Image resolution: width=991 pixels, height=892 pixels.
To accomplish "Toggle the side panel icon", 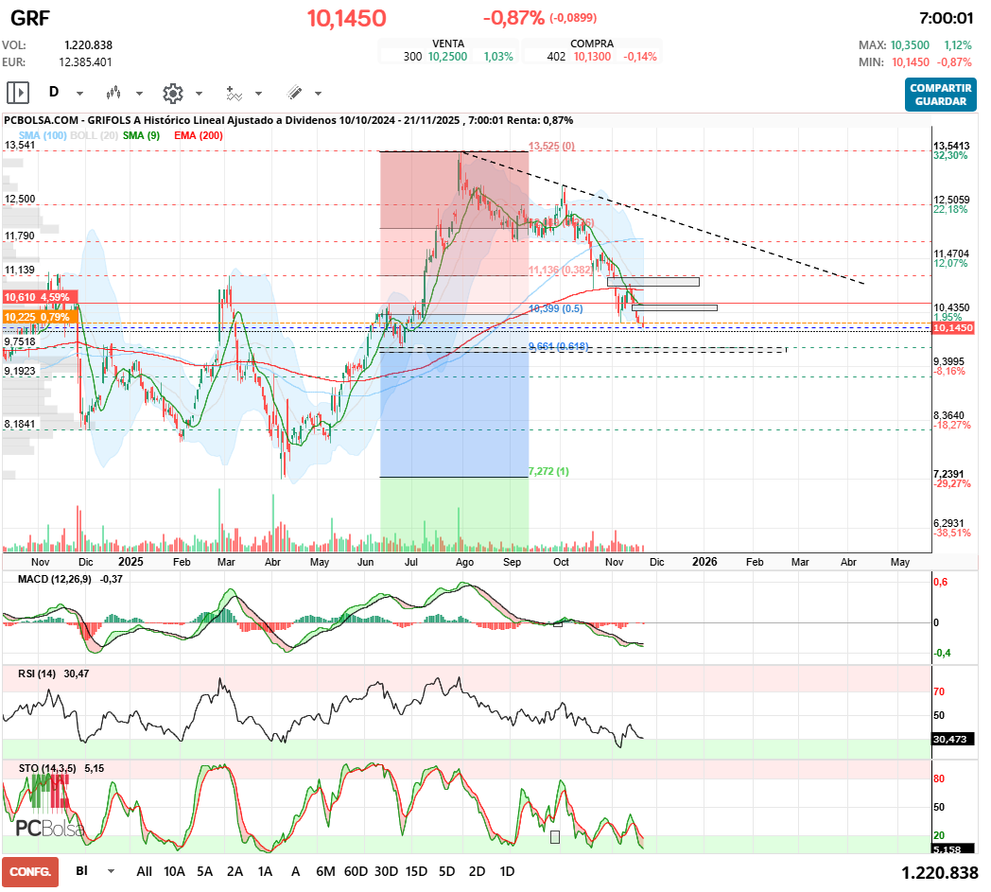I will coord(18,93).
